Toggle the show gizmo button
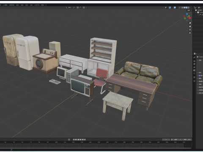The height and width of the screenshot is (152, 203). pos(170,8)
